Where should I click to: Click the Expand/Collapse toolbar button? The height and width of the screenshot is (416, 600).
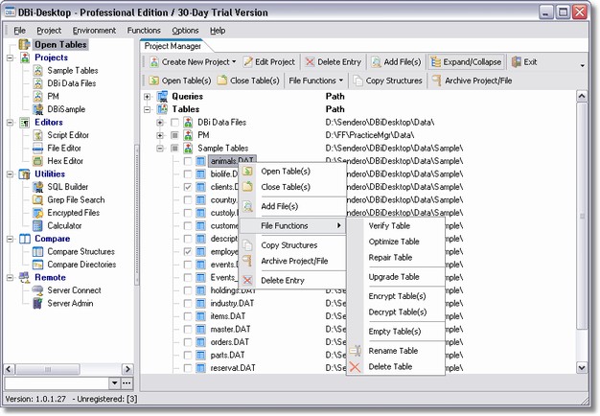pos(466,62)
